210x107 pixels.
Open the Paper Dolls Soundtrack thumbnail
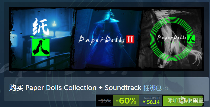pyautogui.click(x=171, y=39)
